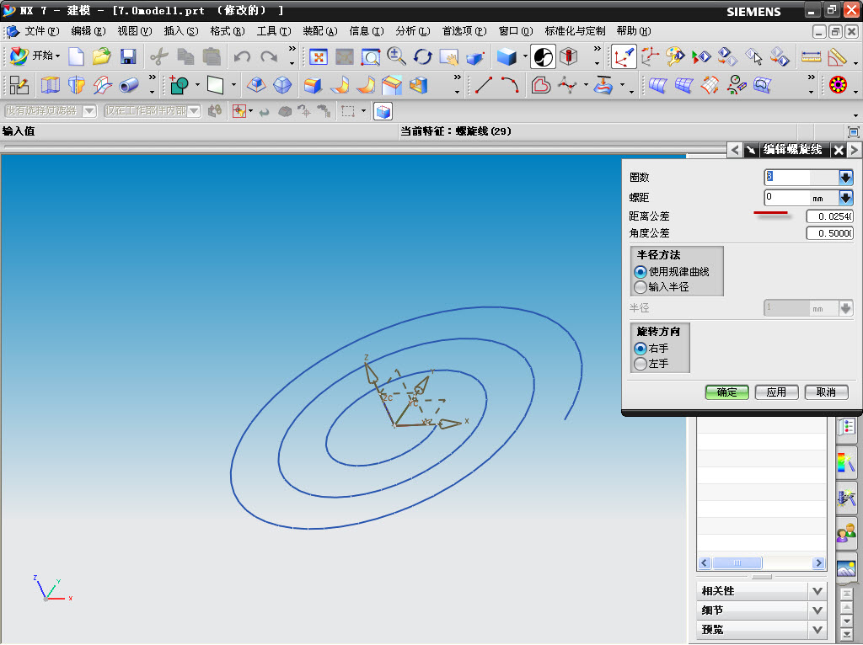Image resolution: width=863 pixels, height=645 pixels.
Task: Choose 左手 rotation direction
Action: [x=641, y=364]
